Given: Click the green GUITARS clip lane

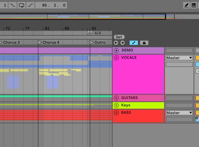Looking at the screenshot, I should 56,96.
